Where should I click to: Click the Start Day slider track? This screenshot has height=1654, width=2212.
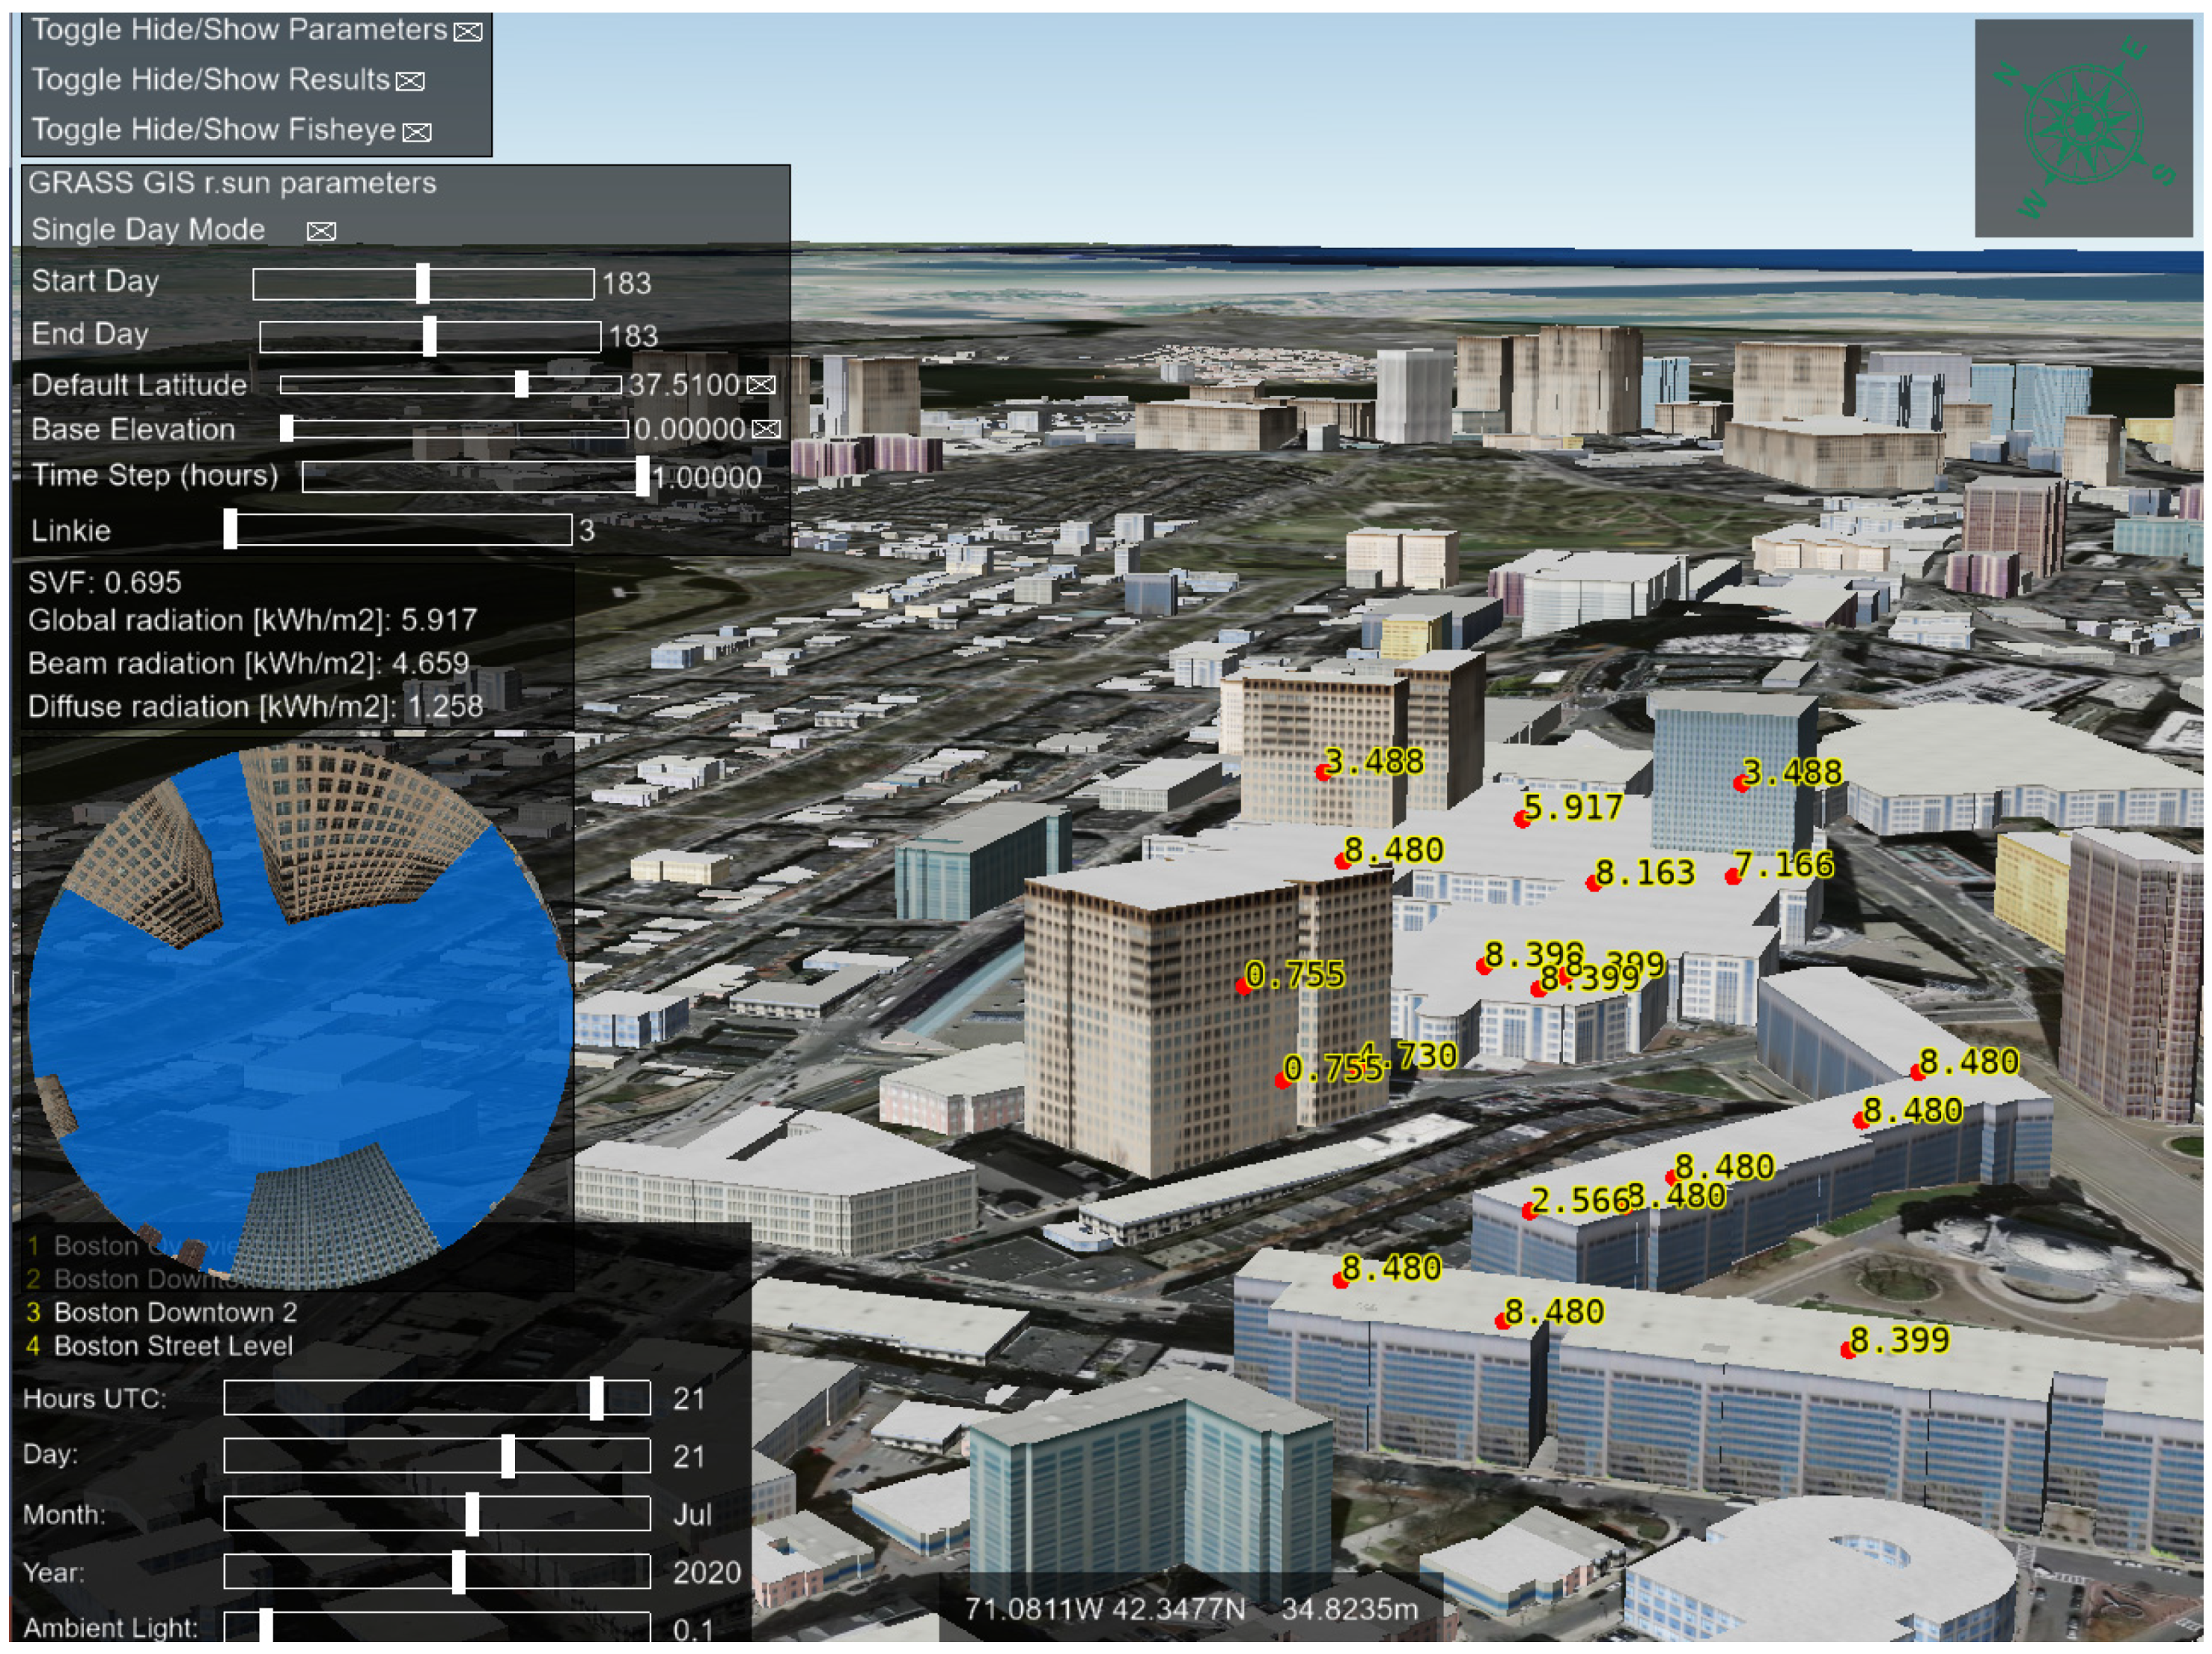[x=500, y=284]
